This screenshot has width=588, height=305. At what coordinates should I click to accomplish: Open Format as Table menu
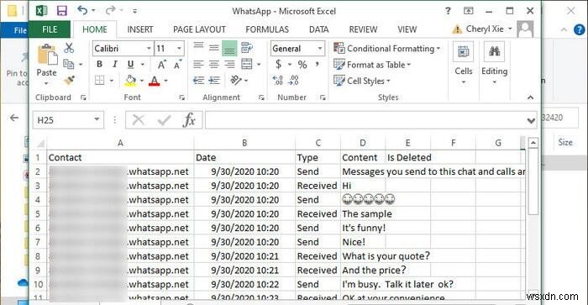[x=371, y=65]
